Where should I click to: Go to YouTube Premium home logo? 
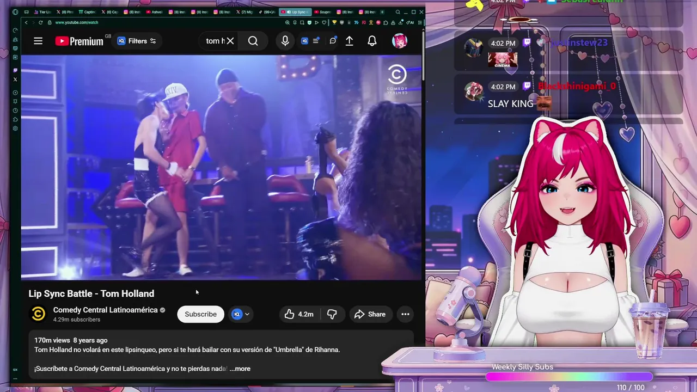pyautogui.click(x=79, y=41)
